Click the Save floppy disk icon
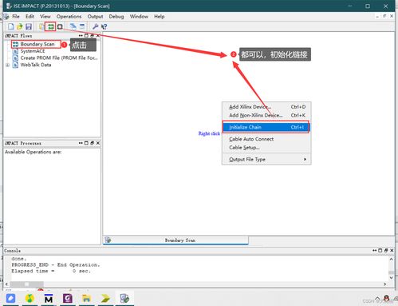 pyautogui.click(x=29, y=26)
